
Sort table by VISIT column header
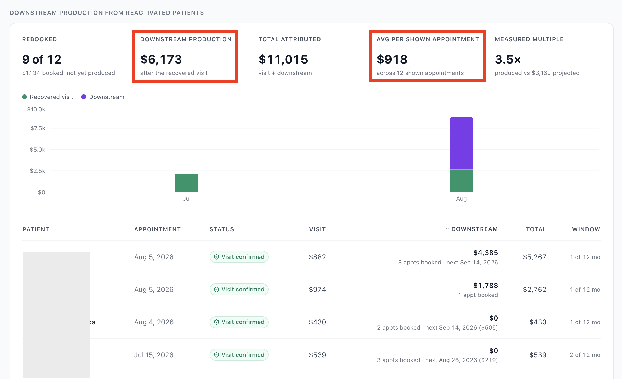point(317,229)
